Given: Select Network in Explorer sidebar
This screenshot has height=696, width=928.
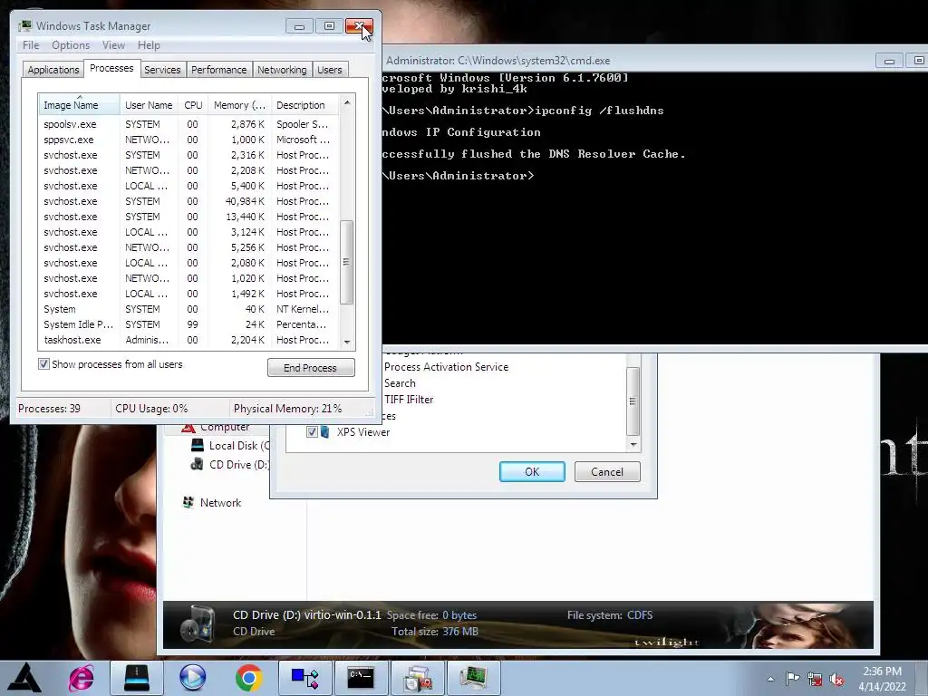Looking at the screenshot, I should click(220, 502).
